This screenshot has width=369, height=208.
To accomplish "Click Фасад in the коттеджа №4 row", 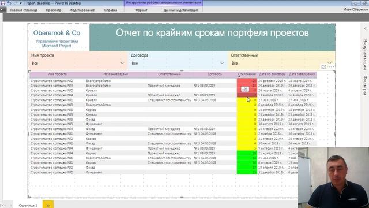I will click(x=91, y=129).
